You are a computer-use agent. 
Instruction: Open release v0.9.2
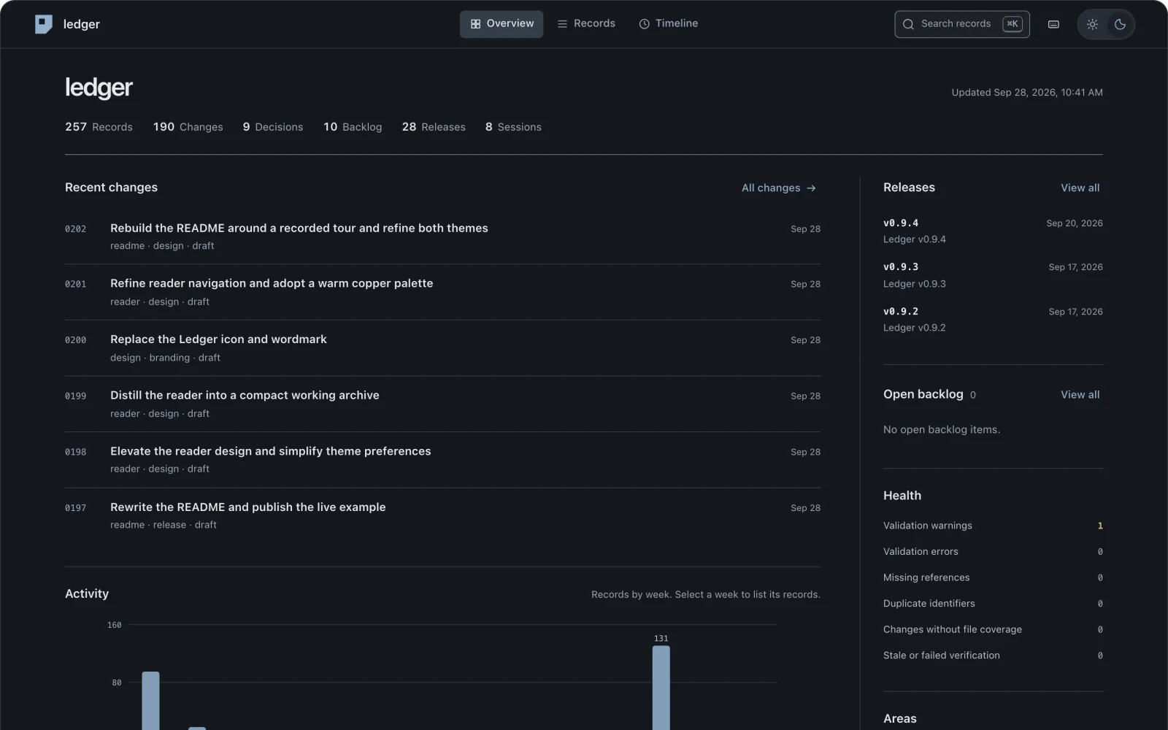(993, 319)
